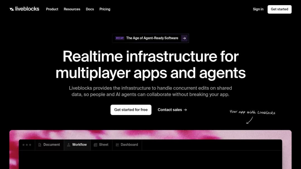The height and width of the screenshot is (169, 301).
Task: Switch to the Document tab
Action: pyautogui.click(x=49, y=145)
